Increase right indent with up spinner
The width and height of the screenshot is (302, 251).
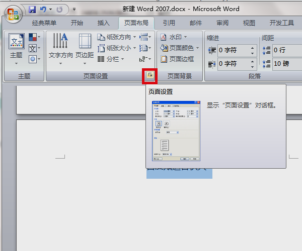[x=252, y=61]
